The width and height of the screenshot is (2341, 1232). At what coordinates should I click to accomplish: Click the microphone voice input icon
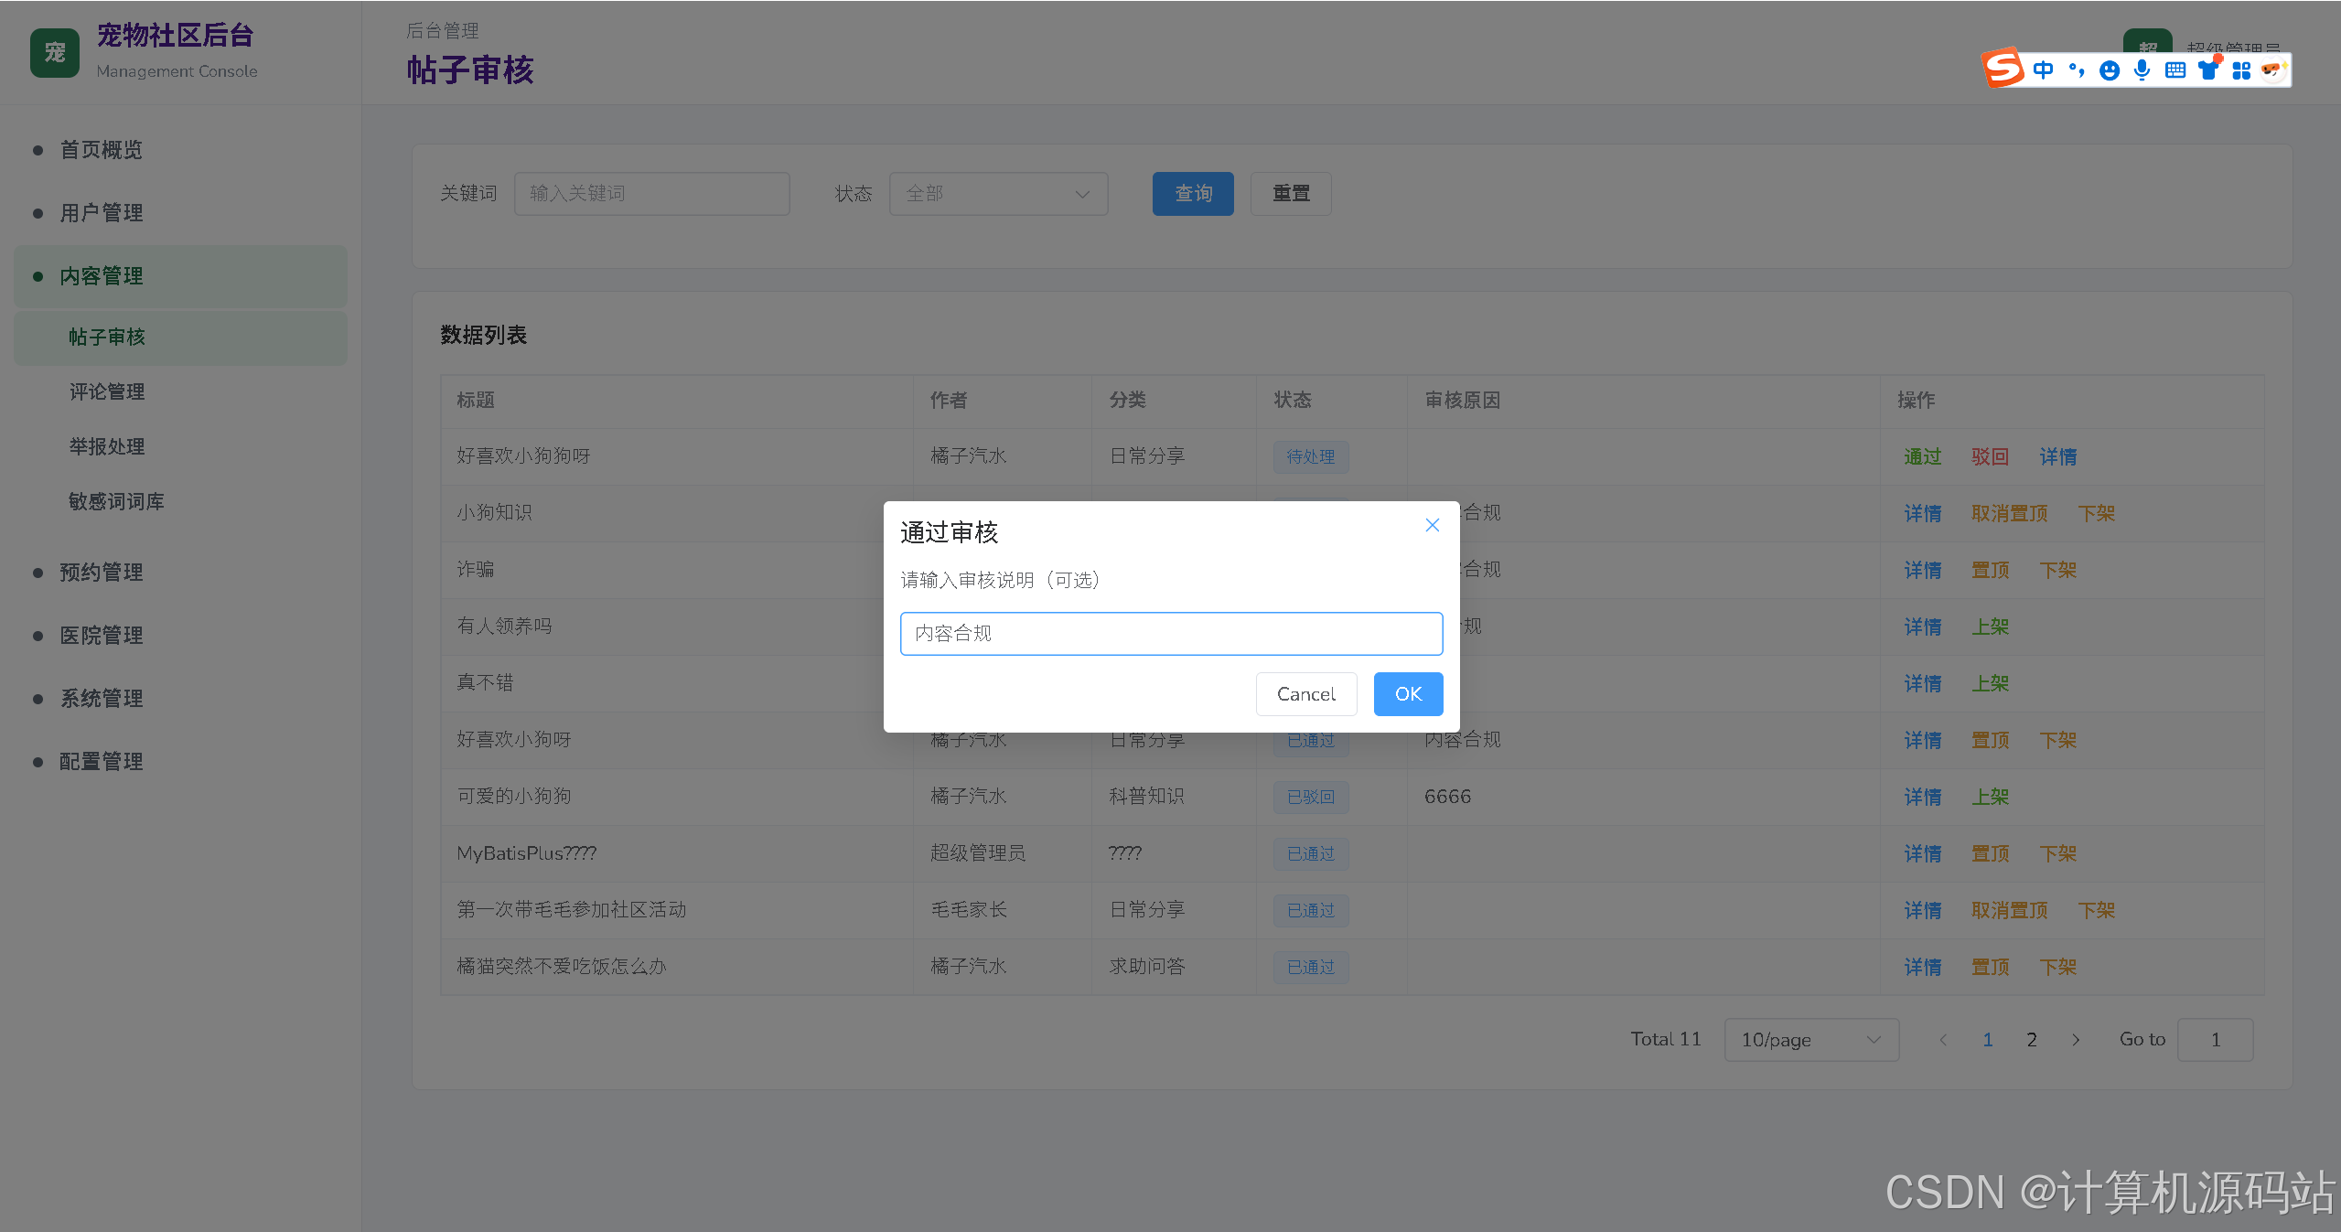click(x=2142, y=70)
